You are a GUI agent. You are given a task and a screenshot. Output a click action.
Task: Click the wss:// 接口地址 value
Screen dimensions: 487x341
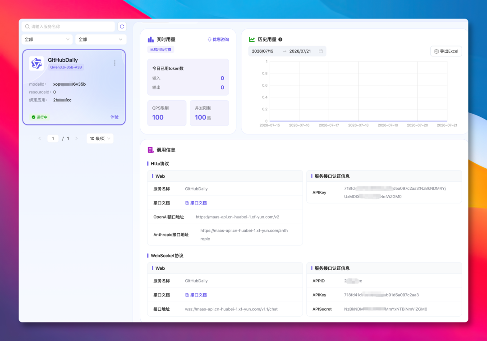click(x=231, y=309)
